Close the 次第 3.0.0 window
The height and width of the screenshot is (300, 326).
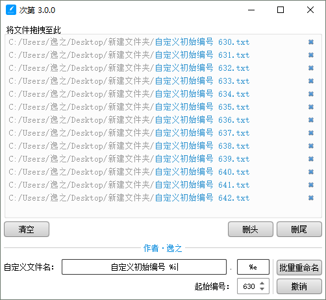(310, 10)
